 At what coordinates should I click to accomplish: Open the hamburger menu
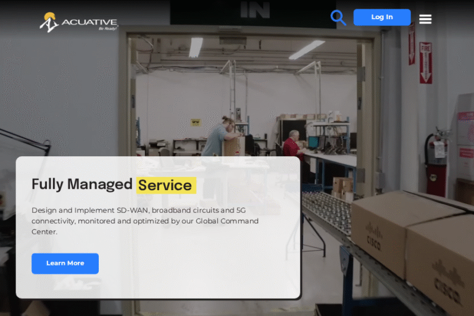(425, 19)
